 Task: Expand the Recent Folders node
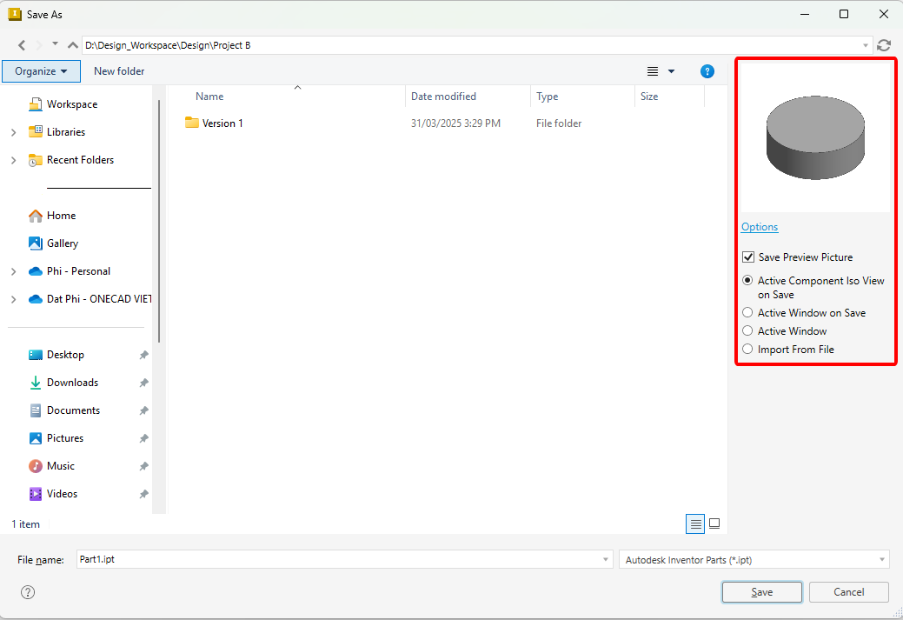[x=13, y=160]
